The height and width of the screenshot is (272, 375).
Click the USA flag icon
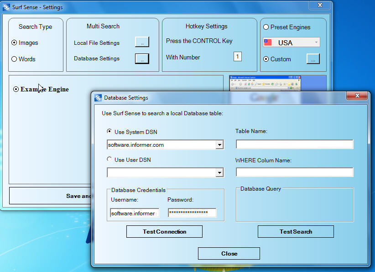(x=268, y=42)
